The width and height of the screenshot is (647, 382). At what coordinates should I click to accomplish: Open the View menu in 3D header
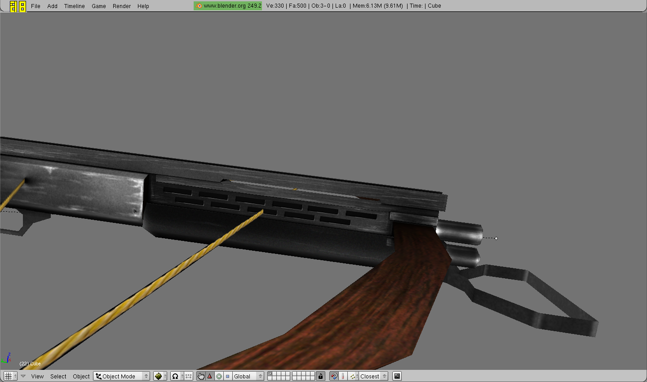click(x=37, y=377)
